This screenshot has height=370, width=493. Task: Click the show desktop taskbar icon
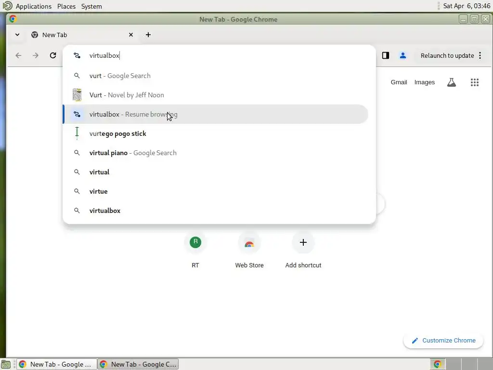click(6, 365)
